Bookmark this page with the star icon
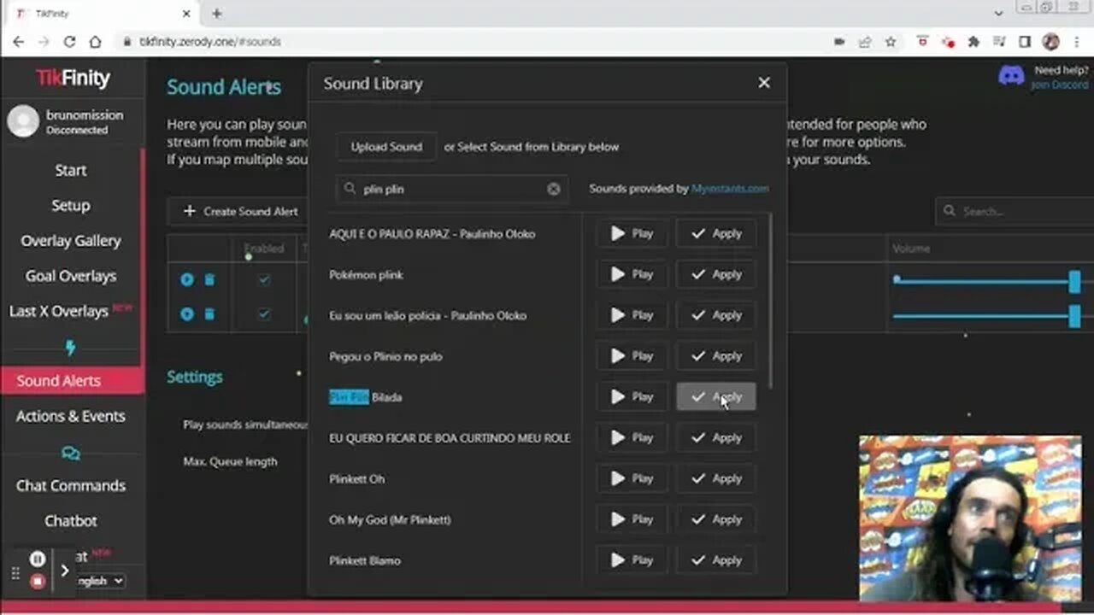The height and width of the screenshot is (615, 1094). point(891,41)
